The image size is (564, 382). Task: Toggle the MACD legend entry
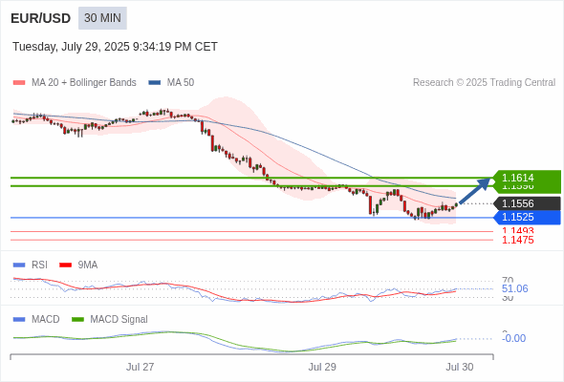click(36, 319)
